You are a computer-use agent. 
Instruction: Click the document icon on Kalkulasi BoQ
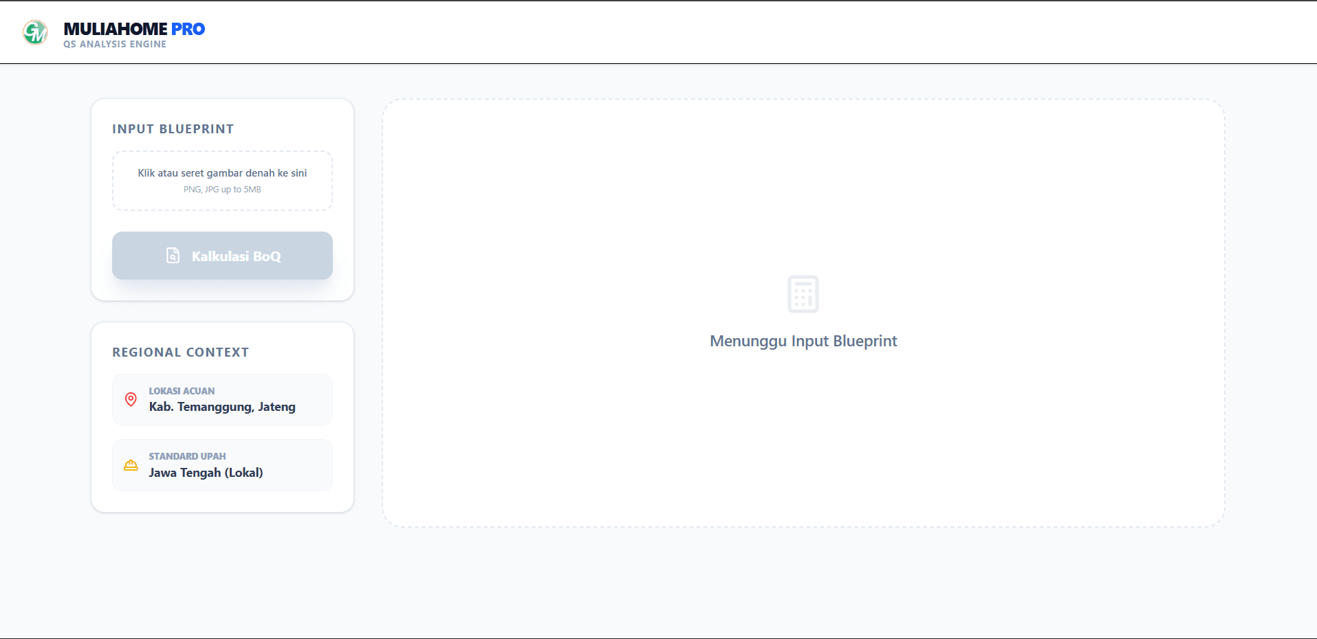(173, 256)
